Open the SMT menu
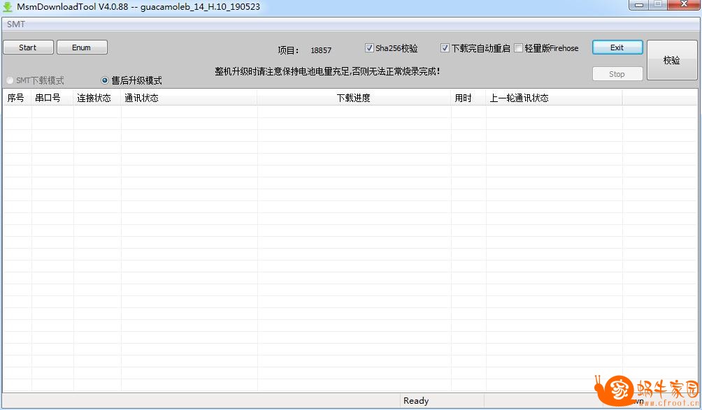The image size is (702, 410). click(x=16, y=24)
